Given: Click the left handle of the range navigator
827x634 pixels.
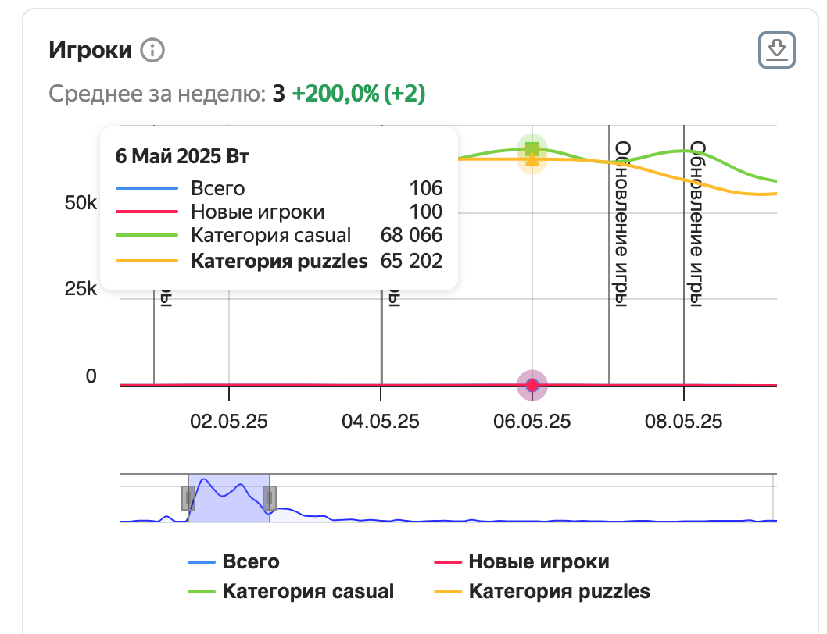Looking at the screenshot, I should [188, 497].
